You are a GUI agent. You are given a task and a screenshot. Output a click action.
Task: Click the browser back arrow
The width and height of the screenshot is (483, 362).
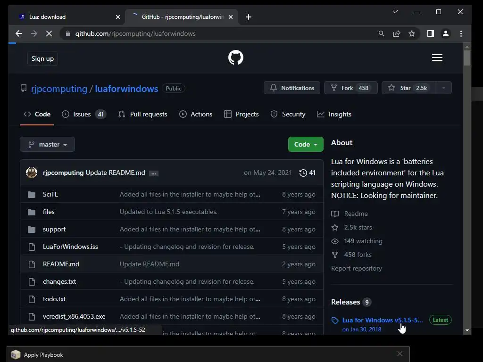[19, 33]
